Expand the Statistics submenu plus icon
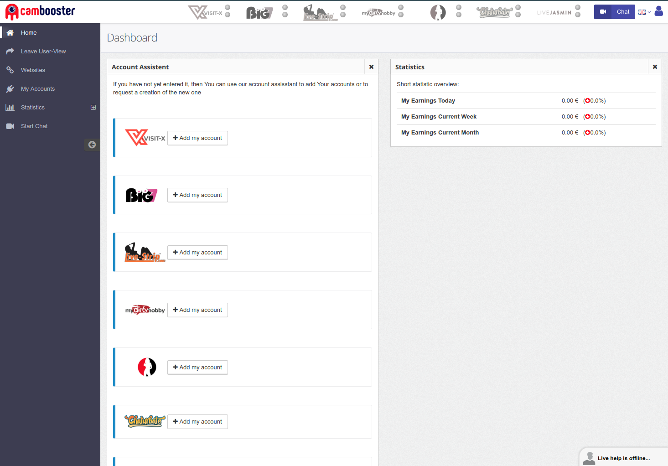Screen dimensions: 668x466 coord(93,108)
